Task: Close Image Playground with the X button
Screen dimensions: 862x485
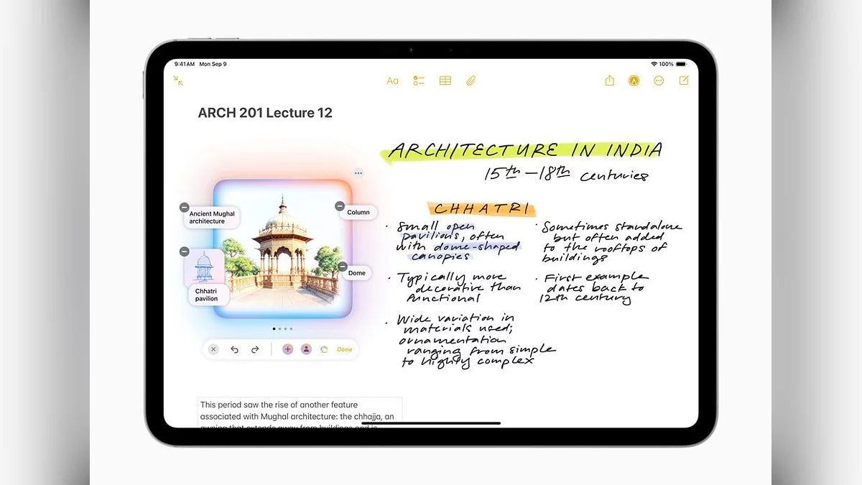Action: (x=213, y=349)
